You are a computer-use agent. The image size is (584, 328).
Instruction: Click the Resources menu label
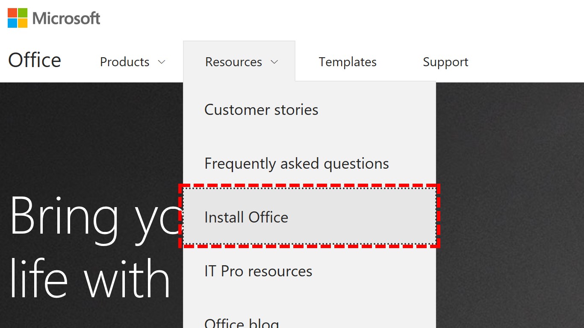pyautogui.click(x=233, y=62)
